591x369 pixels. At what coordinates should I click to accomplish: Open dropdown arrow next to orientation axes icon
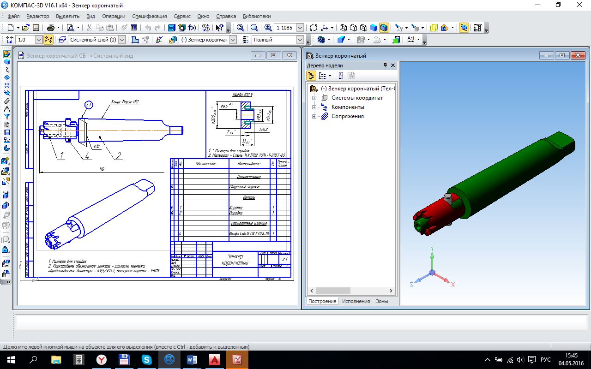333,28
